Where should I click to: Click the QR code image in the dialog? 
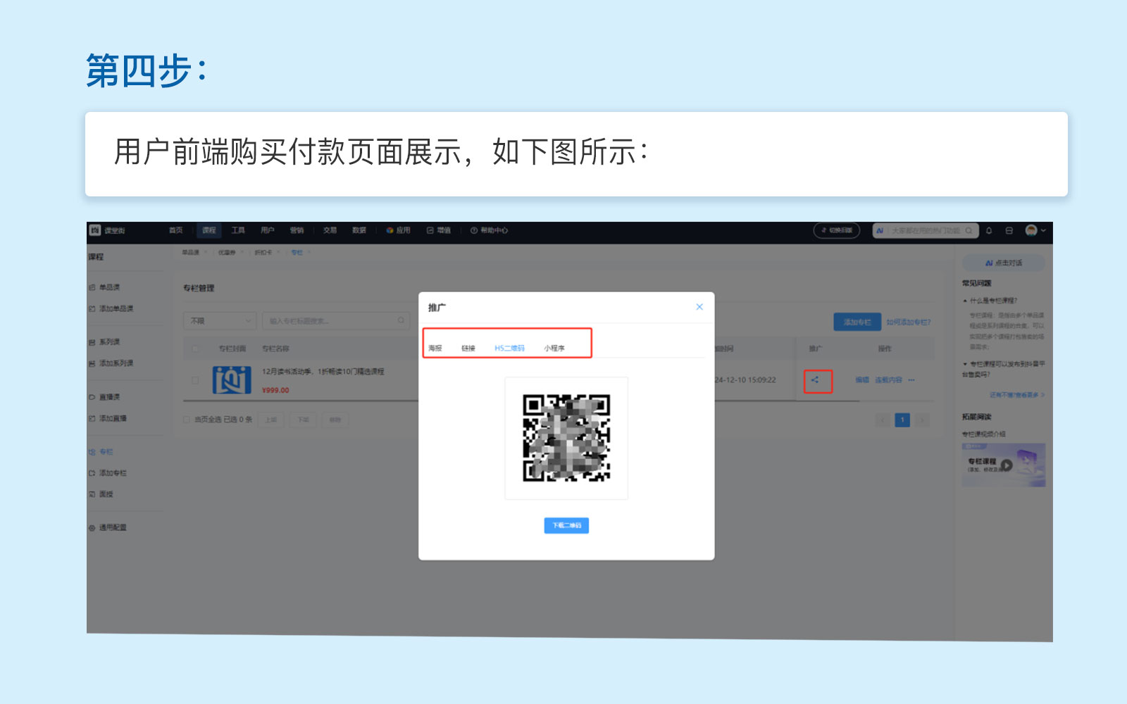coord(566,438)
